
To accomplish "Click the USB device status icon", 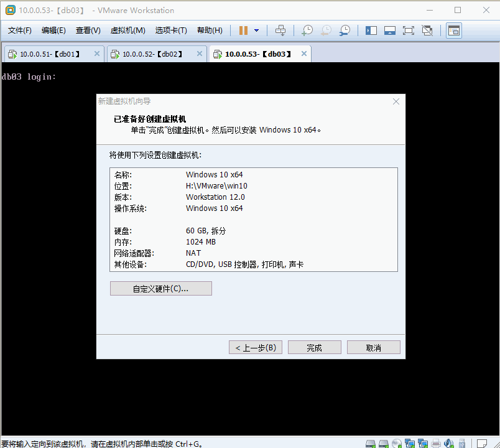I will pyautogui.click(x=461, y=444).
